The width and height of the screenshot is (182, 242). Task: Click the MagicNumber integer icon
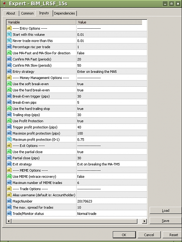(x=9, y=201)
